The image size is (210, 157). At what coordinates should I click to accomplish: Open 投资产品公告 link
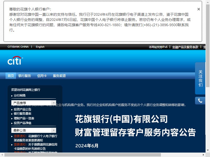click(23, 109)
